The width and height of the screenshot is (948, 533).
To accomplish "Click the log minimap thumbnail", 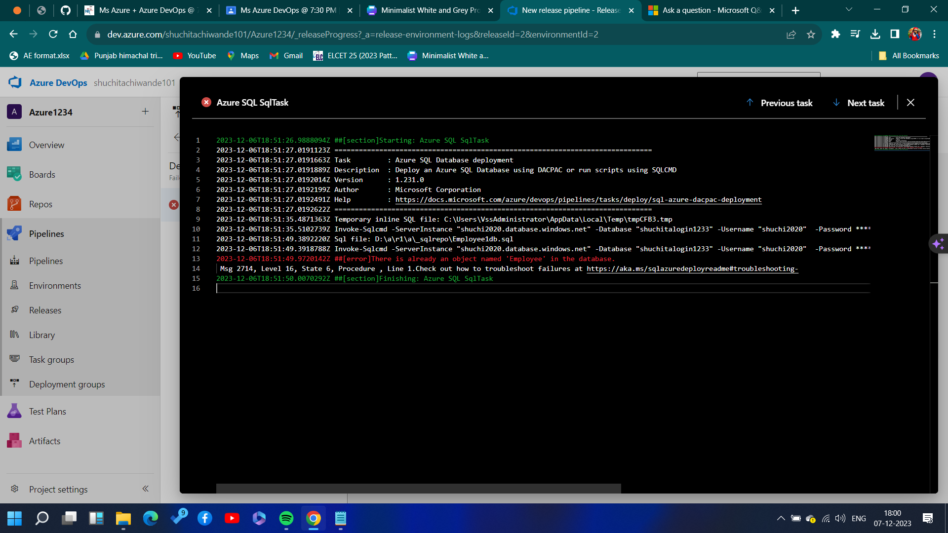I will pos(902,143).
